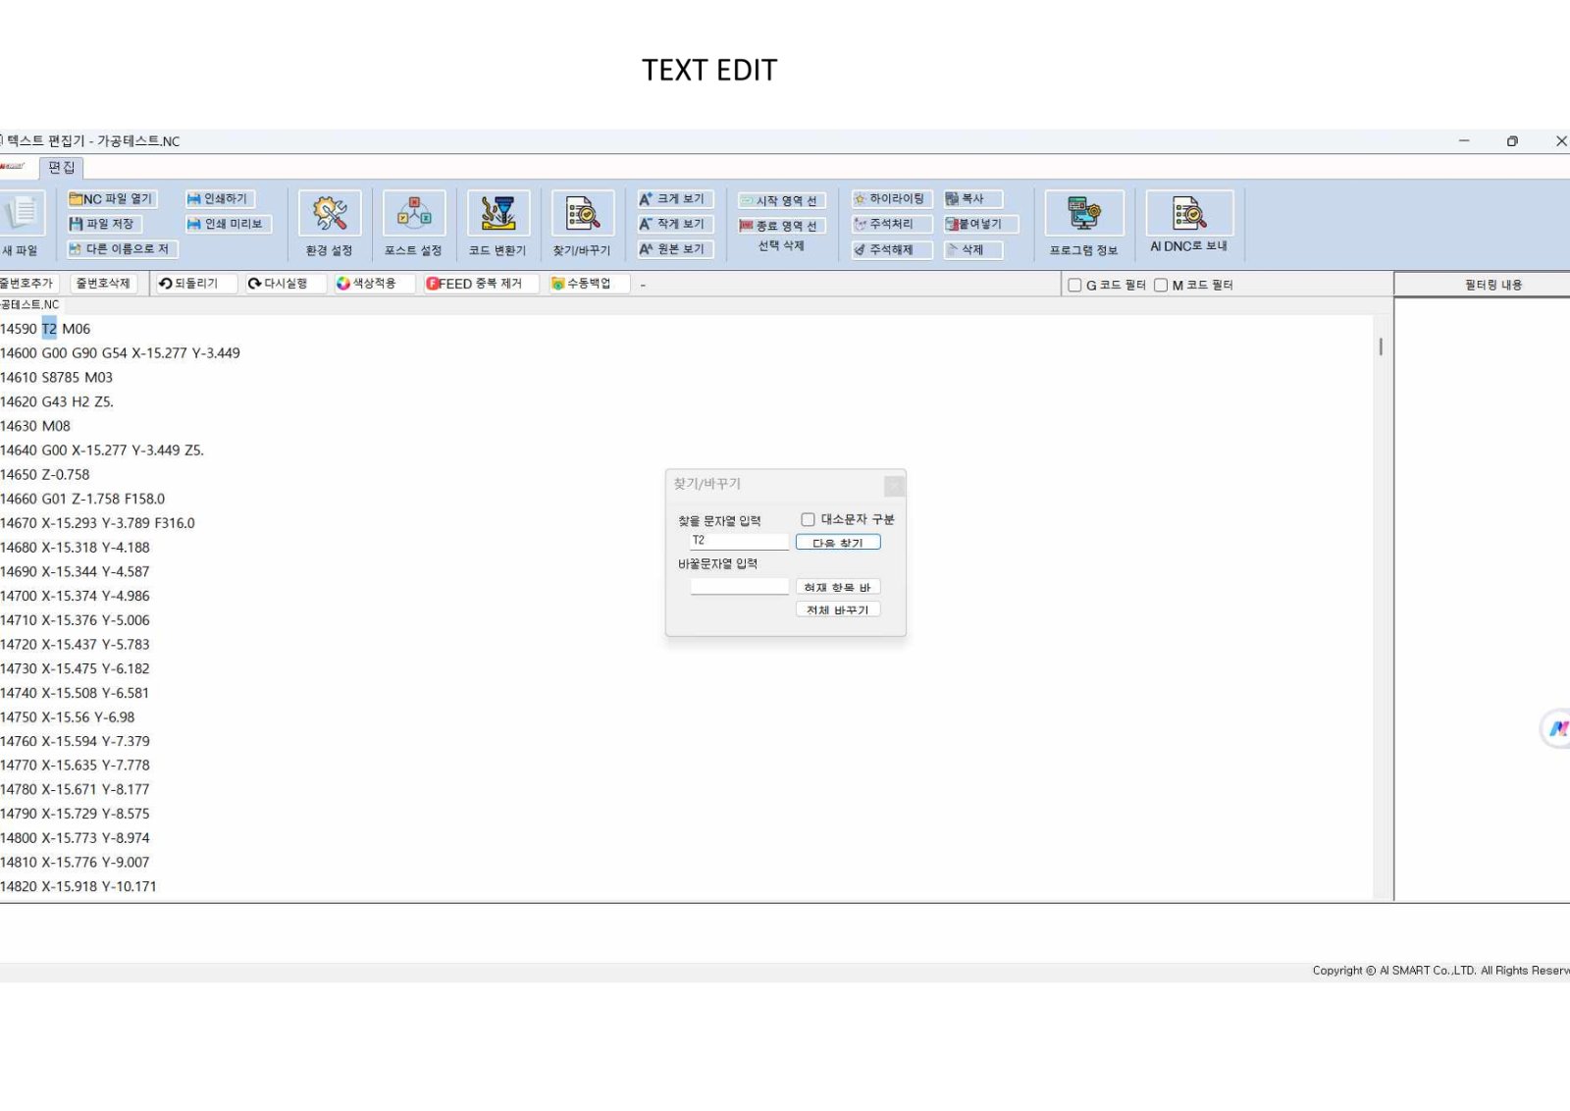This screenshot has height=1111, width=1570.
Task: Run 수동백업 manual backup
Action: [588, 283]
